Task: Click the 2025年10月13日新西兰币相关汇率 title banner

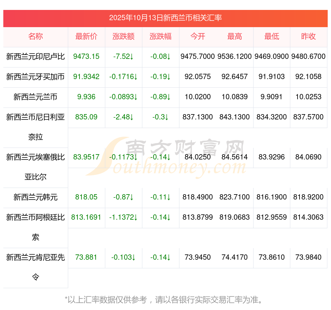Action: (x=165, y=18)
